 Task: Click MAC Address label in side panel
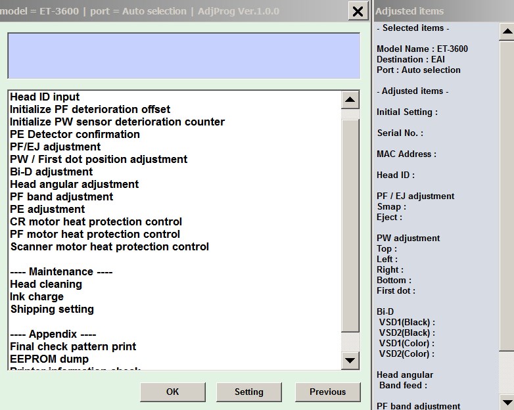[x=406, y=154]
